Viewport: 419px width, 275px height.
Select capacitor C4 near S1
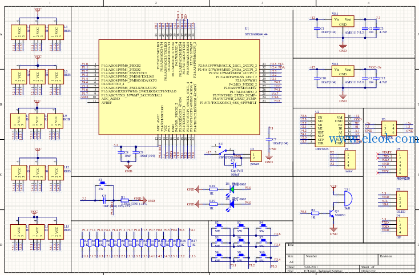(x=104, y=200)
